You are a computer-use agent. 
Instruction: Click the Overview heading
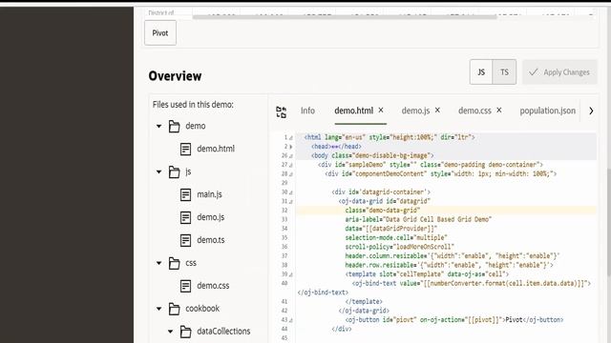(175, 76)
